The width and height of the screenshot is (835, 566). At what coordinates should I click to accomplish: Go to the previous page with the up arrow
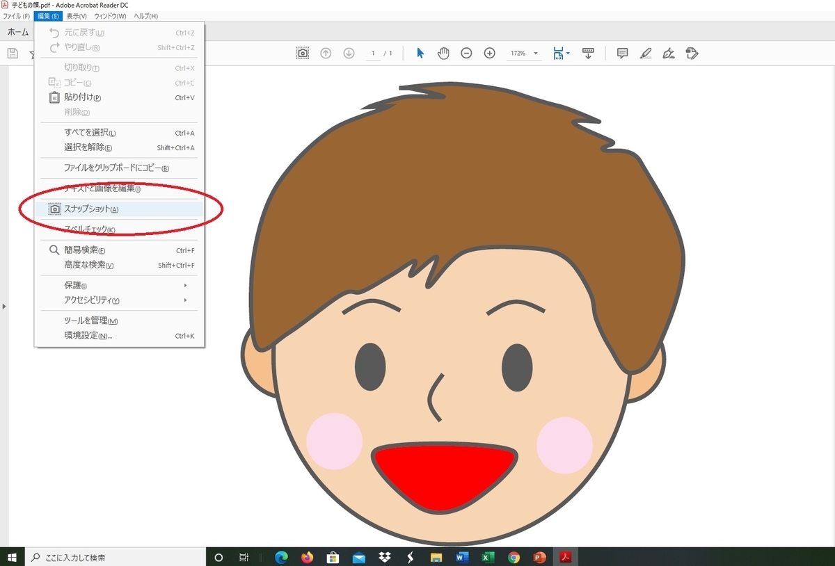(x=326, y=54)
